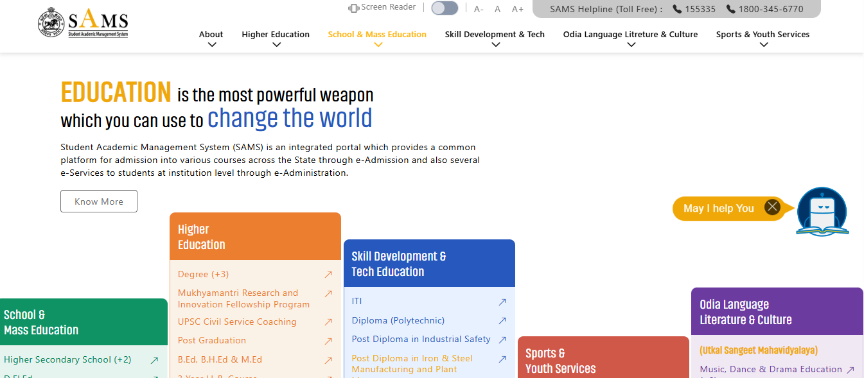Open the Higher Education nav menu
Viewport: 864px width, 378px height.
tap(276, 35)
